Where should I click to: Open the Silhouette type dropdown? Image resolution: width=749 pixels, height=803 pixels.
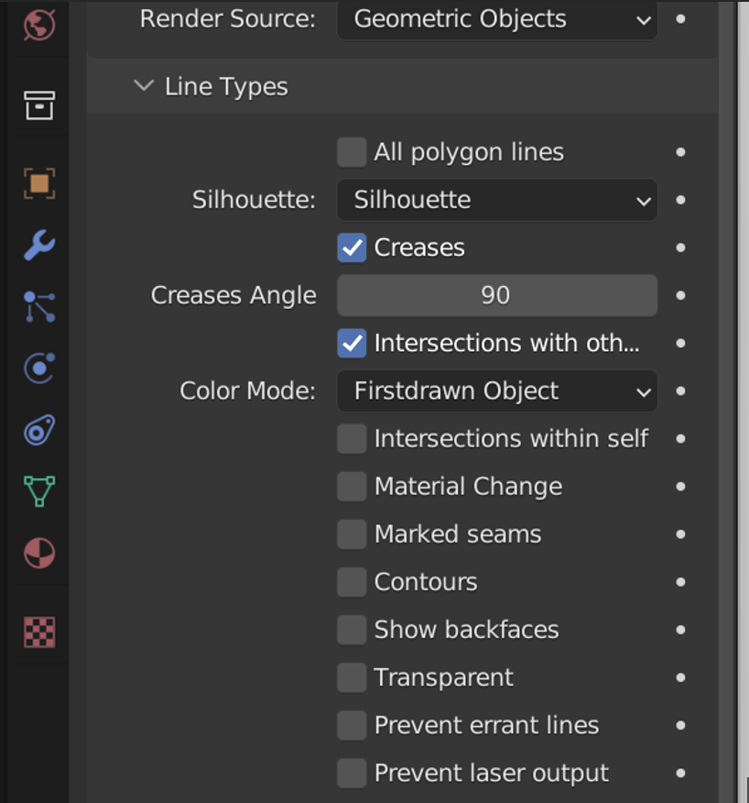pos(496,200)
